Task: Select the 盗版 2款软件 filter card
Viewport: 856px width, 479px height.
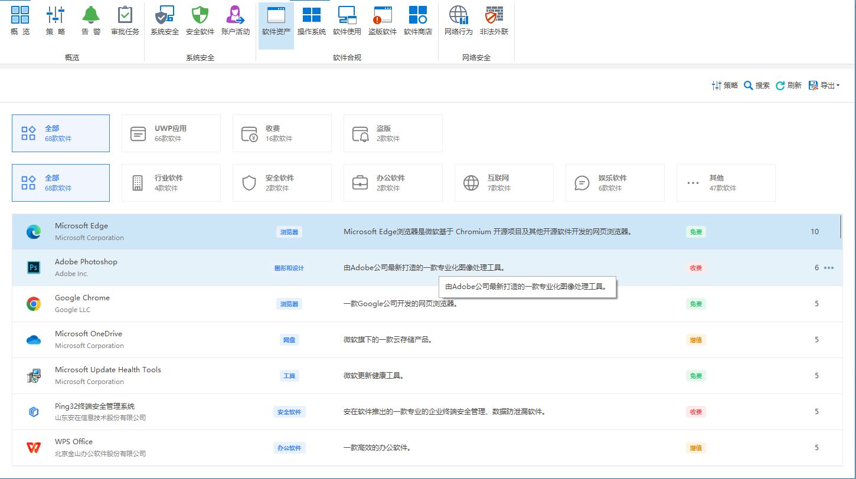Action: [x=393, y=133]
